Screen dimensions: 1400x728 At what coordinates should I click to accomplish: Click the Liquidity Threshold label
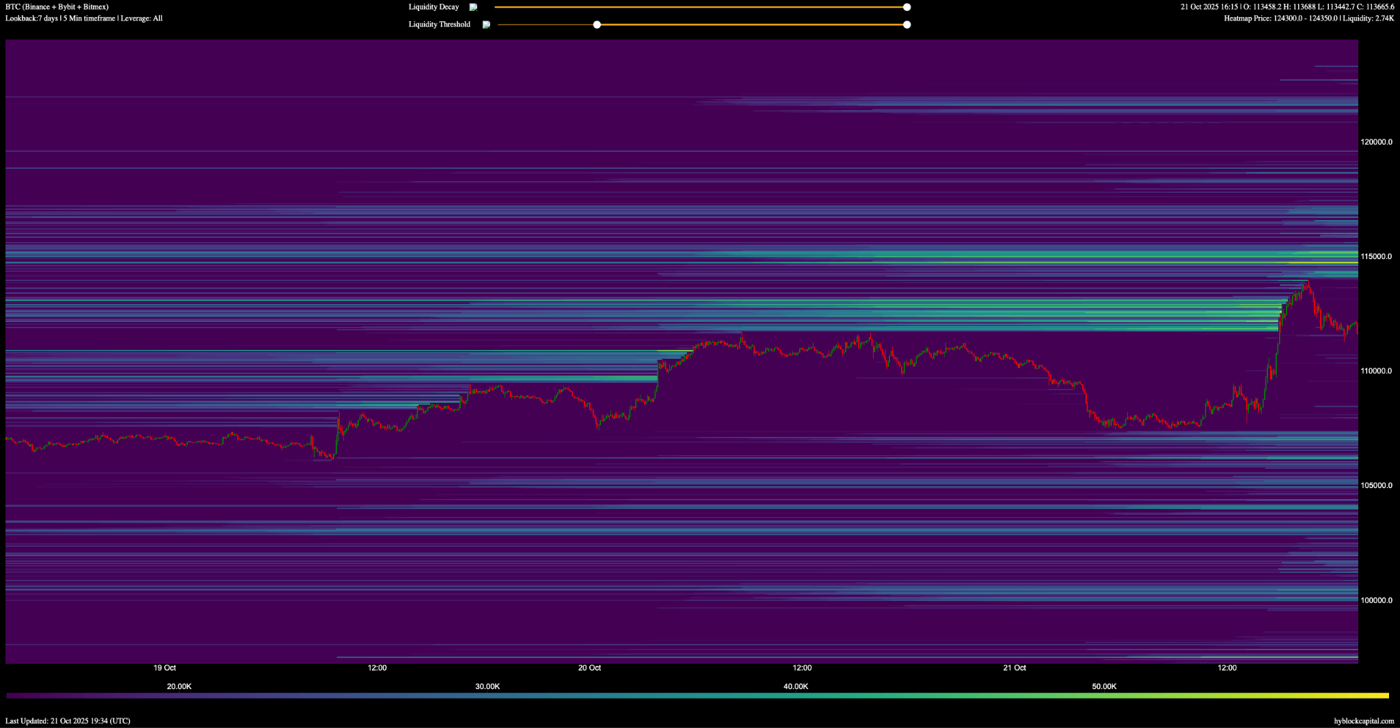[x=439, y=25]
